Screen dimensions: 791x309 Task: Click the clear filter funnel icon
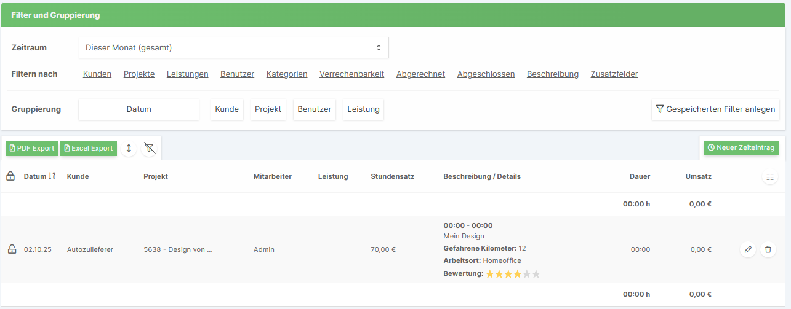148,148
